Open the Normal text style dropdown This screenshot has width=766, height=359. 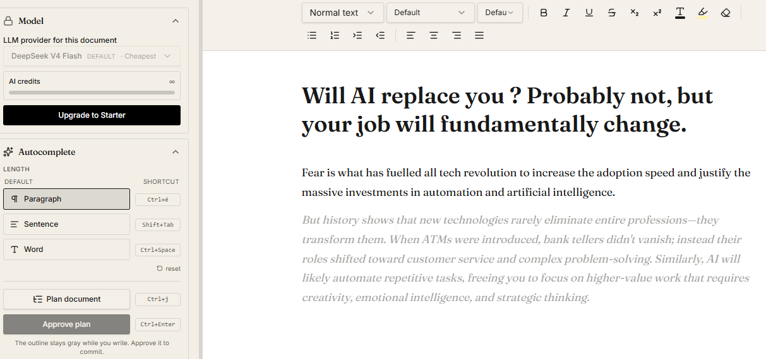(342, 13)
